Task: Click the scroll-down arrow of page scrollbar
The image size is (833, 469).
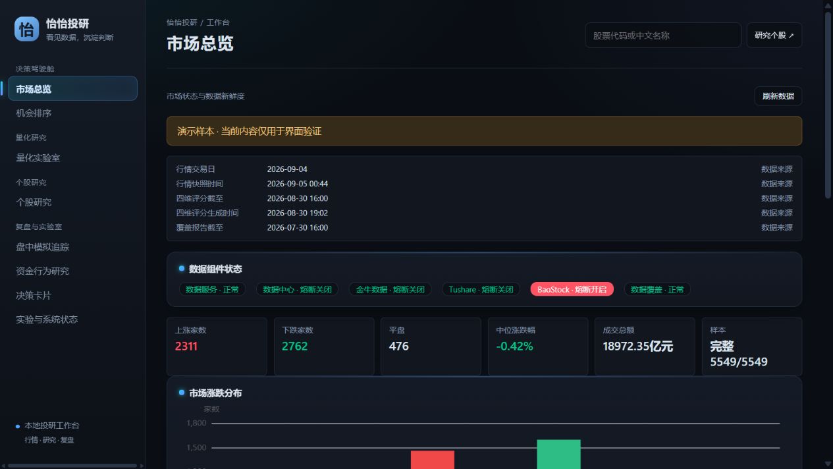Action: coord(828,464)
